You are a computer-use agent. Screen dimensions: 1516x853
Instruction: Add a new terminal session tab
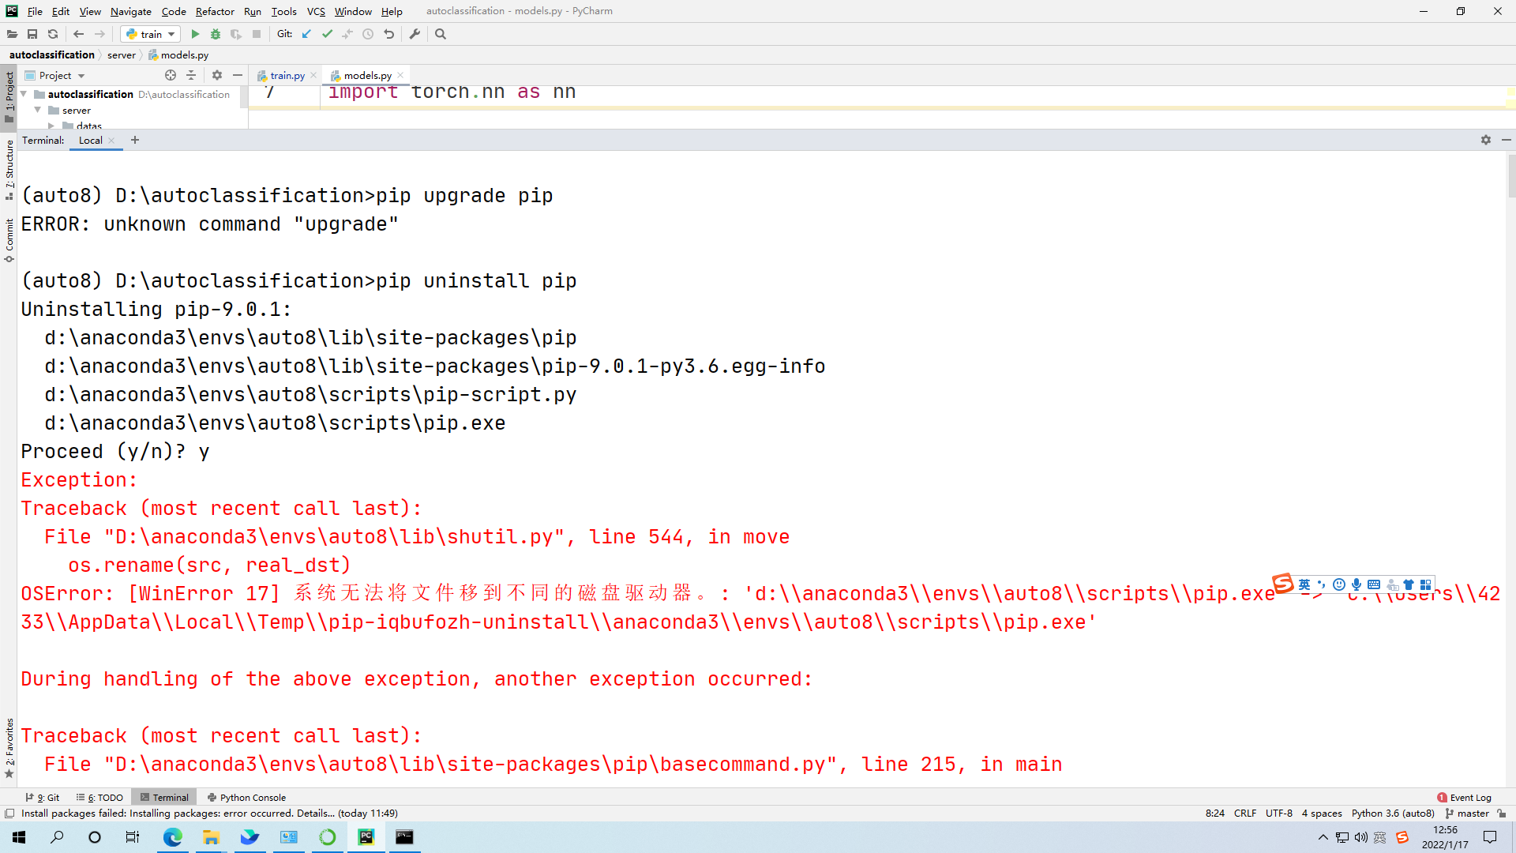pyautogui.click(x=135, y=140)
